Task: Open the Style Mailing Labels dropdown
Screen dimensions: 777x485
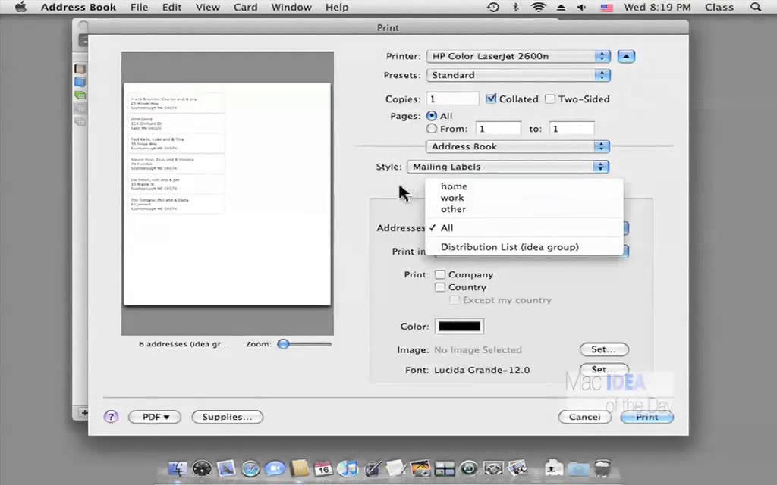Action: coord(508,167)
